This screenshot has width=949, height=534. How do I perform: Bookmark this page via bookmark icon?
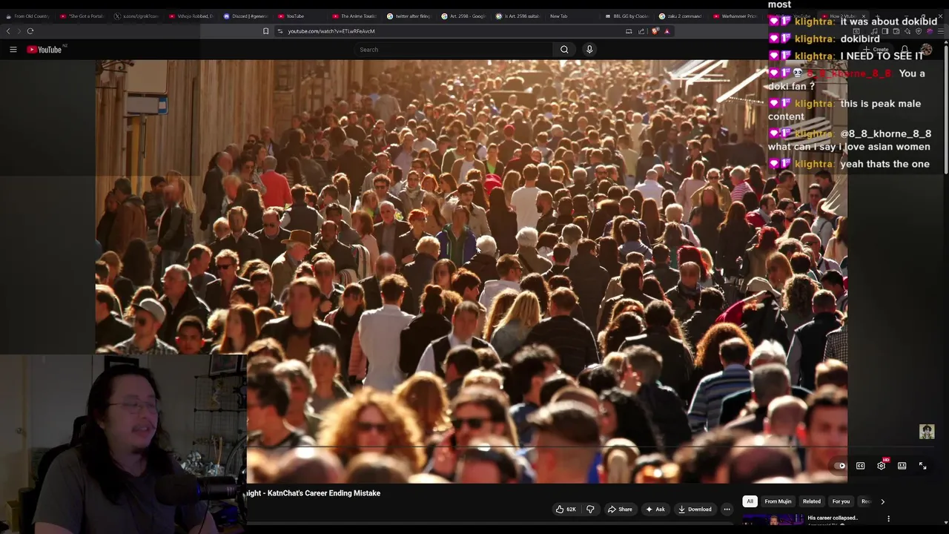point(265,31)
